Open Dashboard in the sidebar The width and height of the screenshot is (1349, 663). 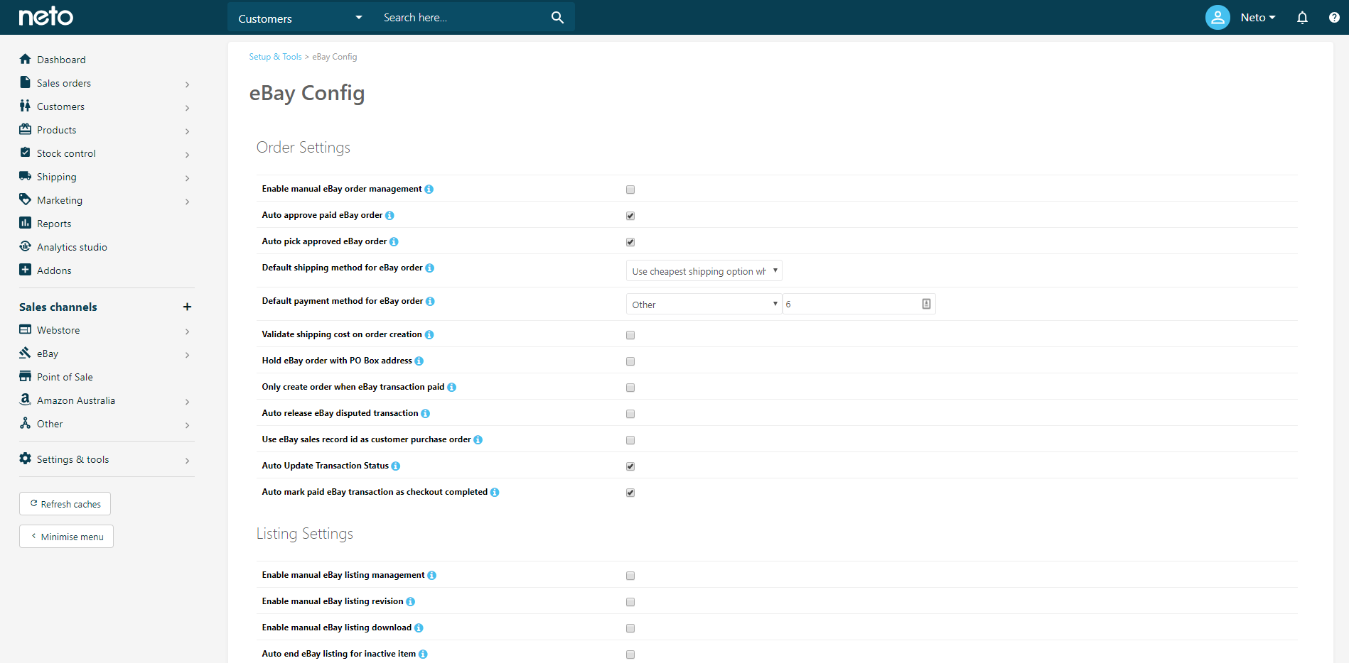click(61, 60)
